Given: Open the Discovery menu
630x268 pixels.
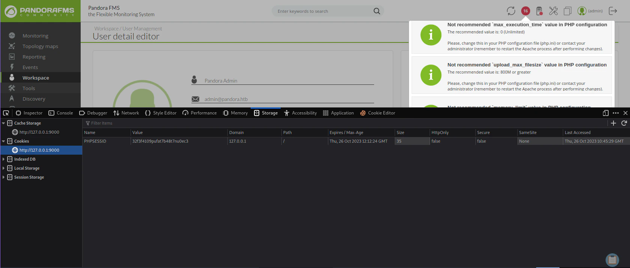Looking at the screenshot, I should (x=34, y=99).
